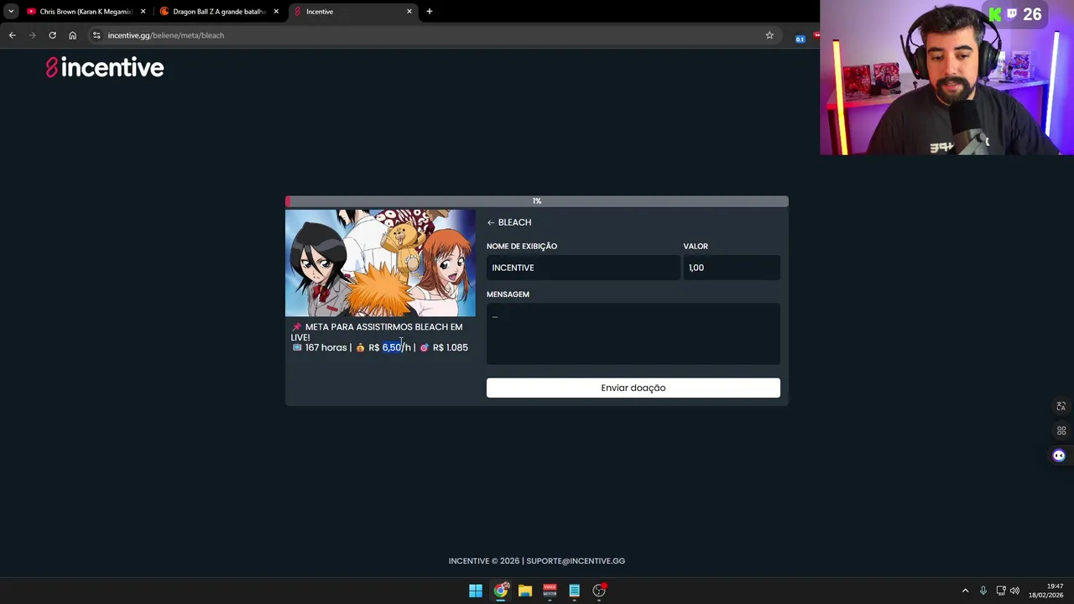Image resolution: width=1074 pixels, height=604 pixels.
Task: Click the 1% goal progress bar
Action: point(537,201)
